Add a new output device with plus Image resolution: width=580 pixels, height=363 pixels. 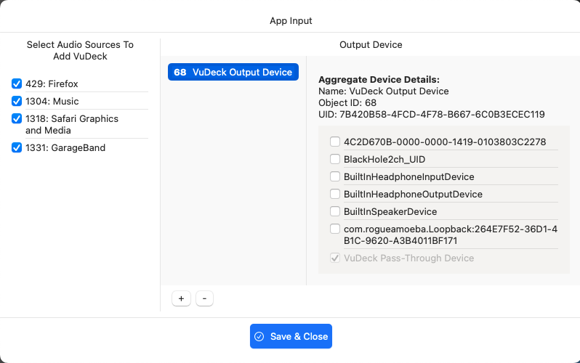[181, 298]
